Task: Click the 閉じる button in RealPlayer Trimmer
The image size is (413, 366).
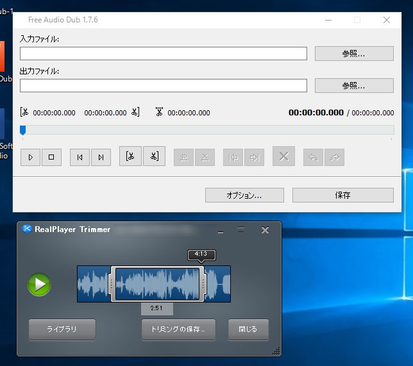Action: coord(248,329)
